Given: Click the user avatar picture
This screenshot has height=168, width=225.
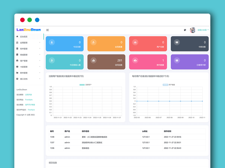Looking at the screenshot, I should 193,30.
